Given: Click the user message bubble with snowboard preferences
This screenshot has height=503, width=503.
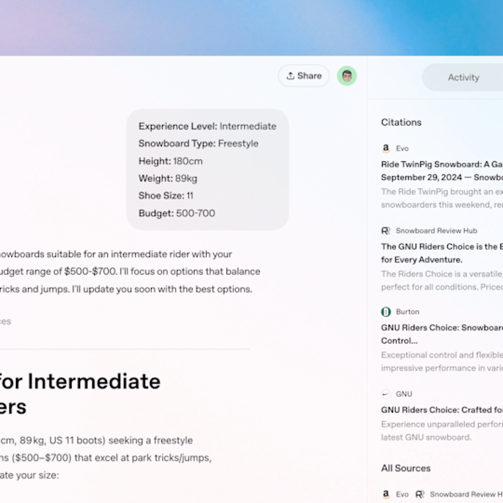Looking at the screenshot, I should click(x=207, y=169).
